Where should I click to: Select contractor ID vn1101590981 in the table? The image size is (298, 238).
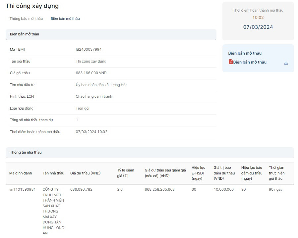[x=23, y=189]
